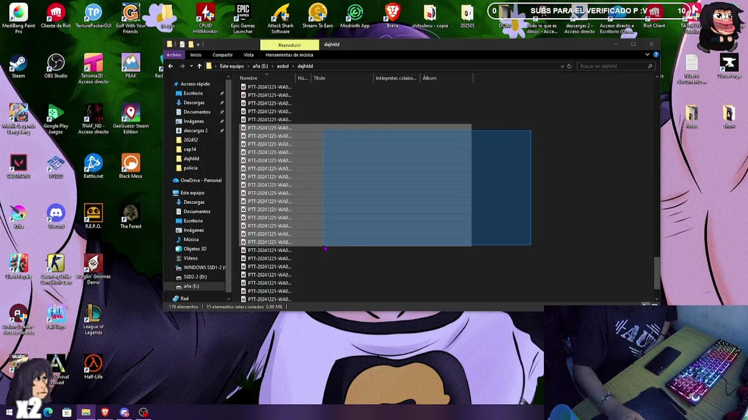The image size is (748, 420).
Task: Select the Battle.net desktop icon
Action: click(93, 167)
